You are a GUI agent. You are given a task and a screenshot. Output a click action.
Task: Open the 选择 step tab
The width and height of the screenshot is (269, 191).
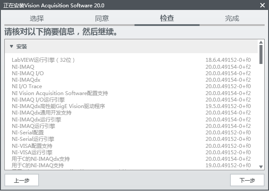[37, 18]
